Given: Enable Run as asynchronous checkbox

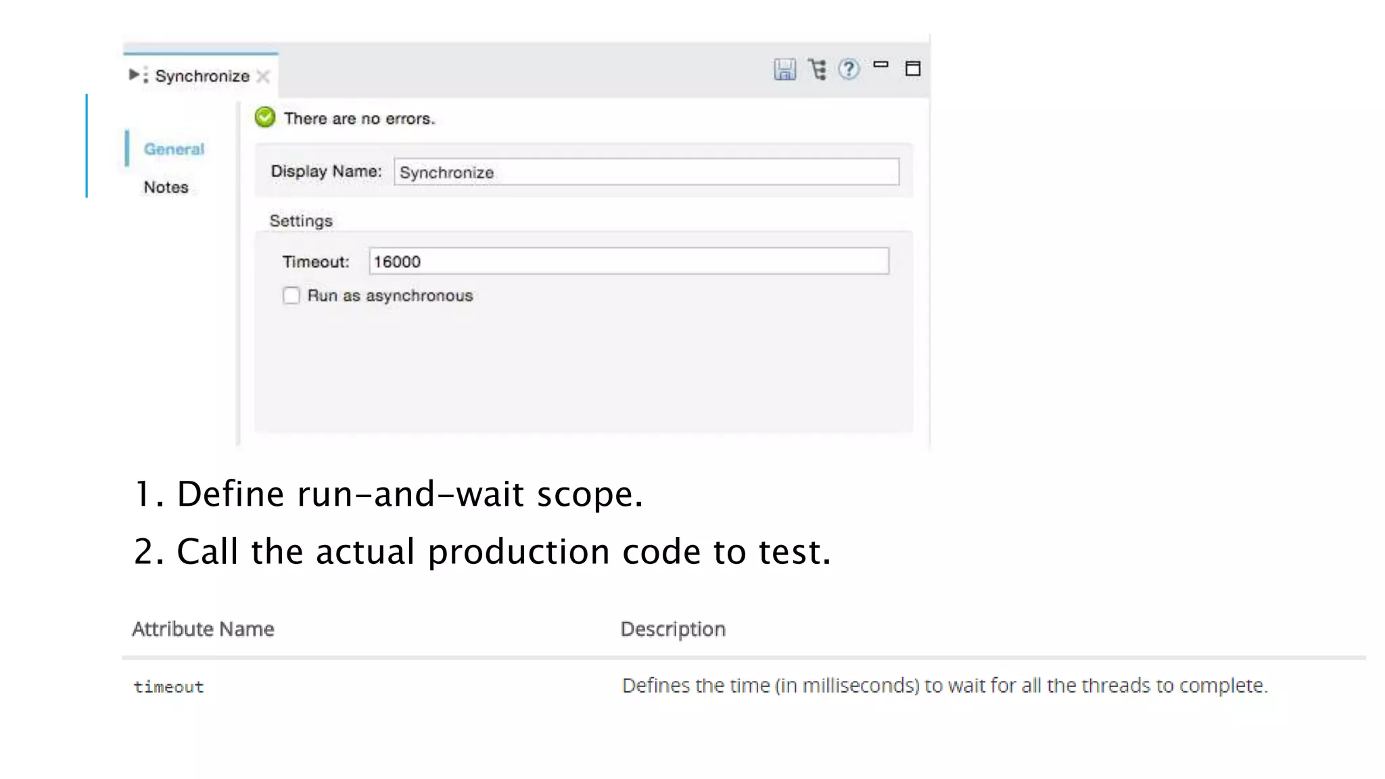Looking at the screenshot, I should click(x=291, y=296).
